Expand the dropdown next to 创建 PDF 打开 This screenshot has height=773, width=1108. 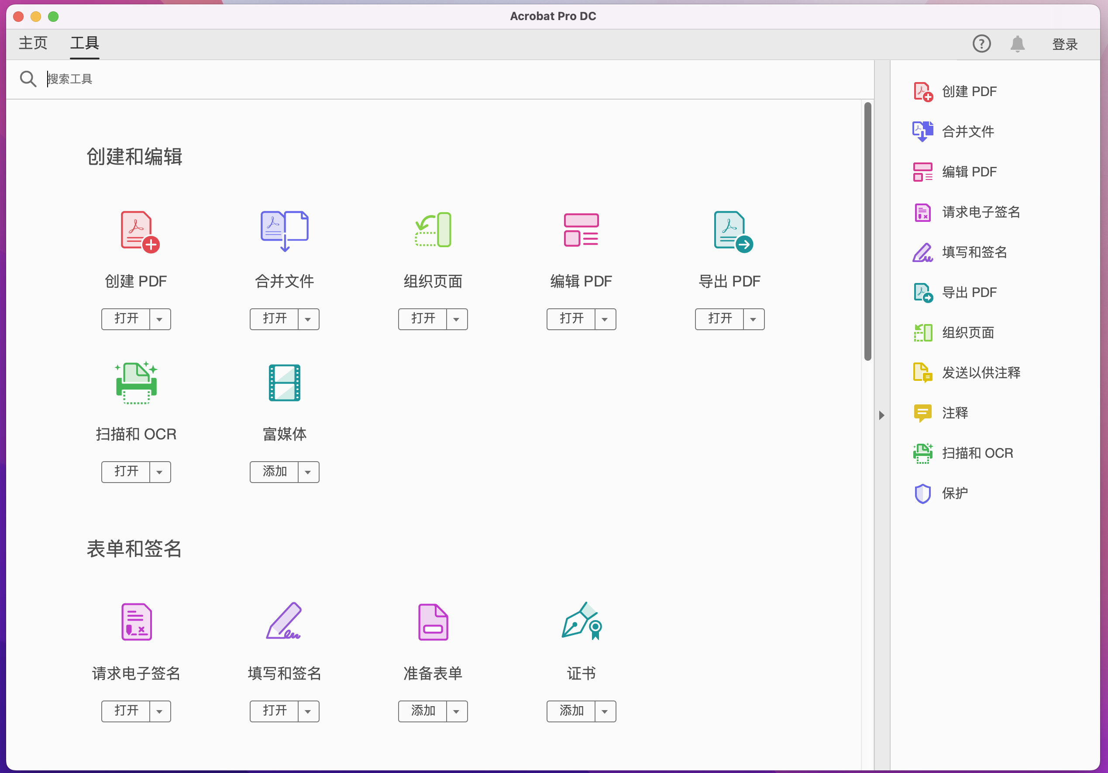(161, 319)
